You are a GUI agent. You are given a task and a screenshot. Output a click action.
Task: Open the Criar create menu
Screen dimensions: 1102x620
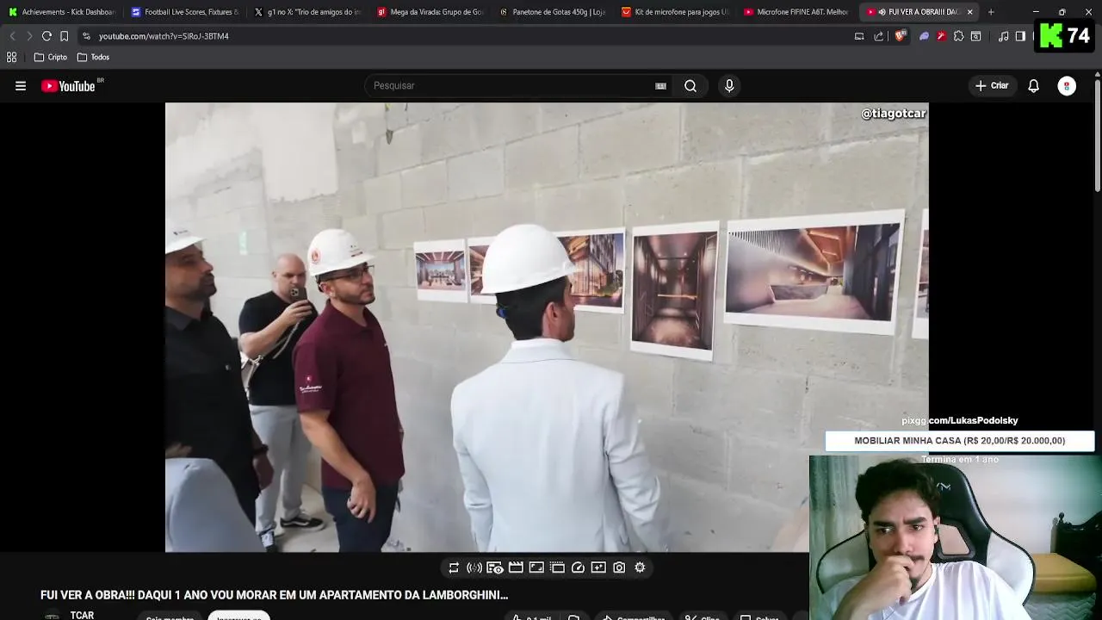(x=992, y=86)
